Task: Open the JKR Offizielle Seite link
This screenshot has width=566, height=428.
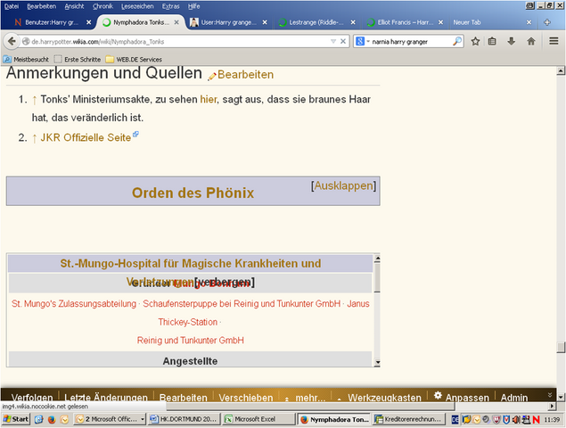Action: [x=86, y=137]
